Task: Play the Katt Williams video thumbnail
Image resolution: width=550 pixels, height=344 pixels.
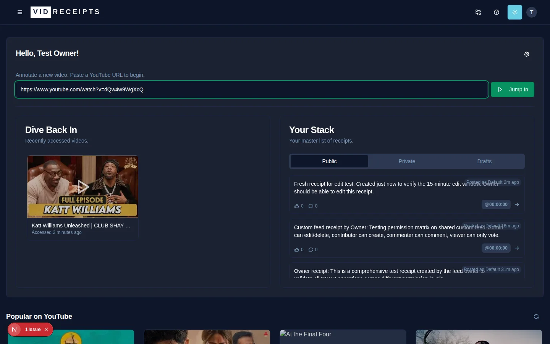Action: pos(83,187)
